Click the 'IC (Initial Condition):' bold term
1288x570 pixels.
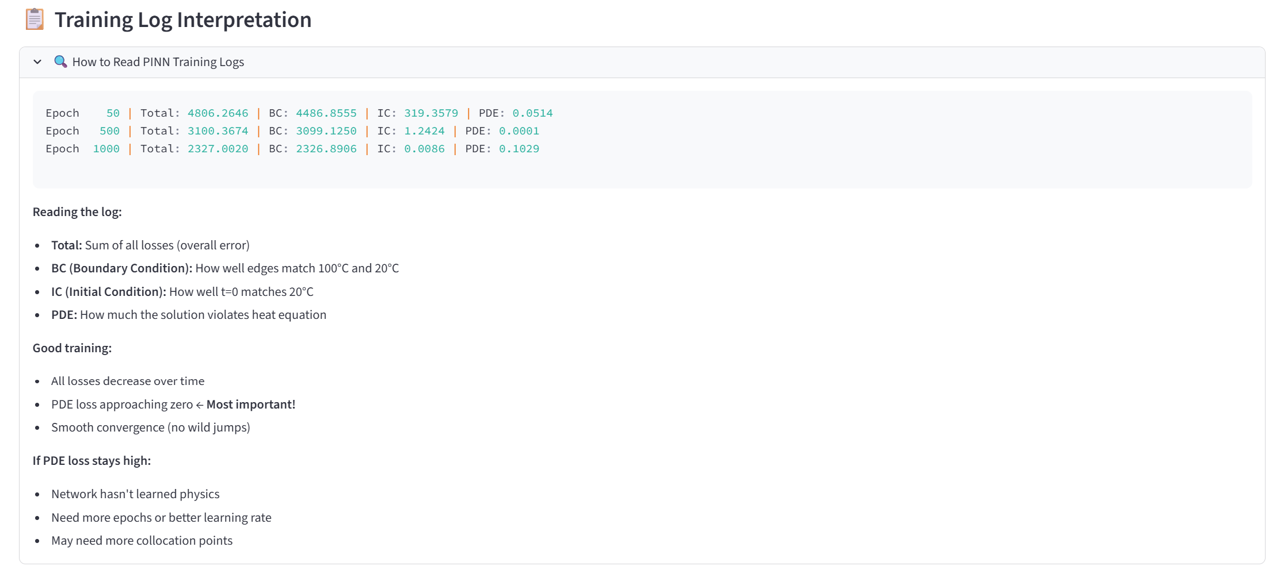(108, 292)
